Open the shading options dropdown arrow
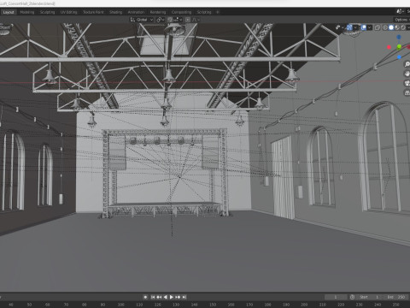The height and width of the screenshot is (308, 410). [408, 27]
